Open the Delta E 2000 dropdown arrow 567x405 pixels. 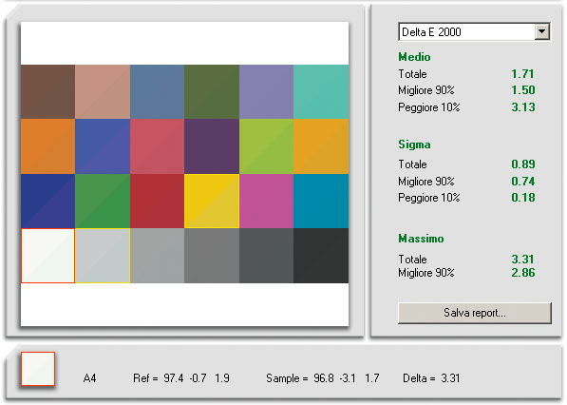(x=541, y=32)
